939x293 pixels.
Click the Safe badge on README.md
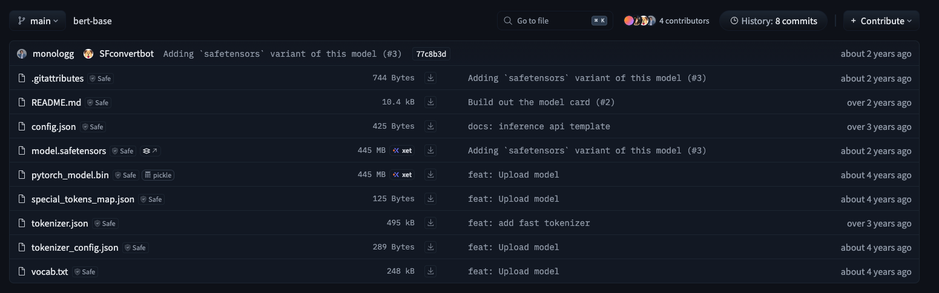click(98, 103)
